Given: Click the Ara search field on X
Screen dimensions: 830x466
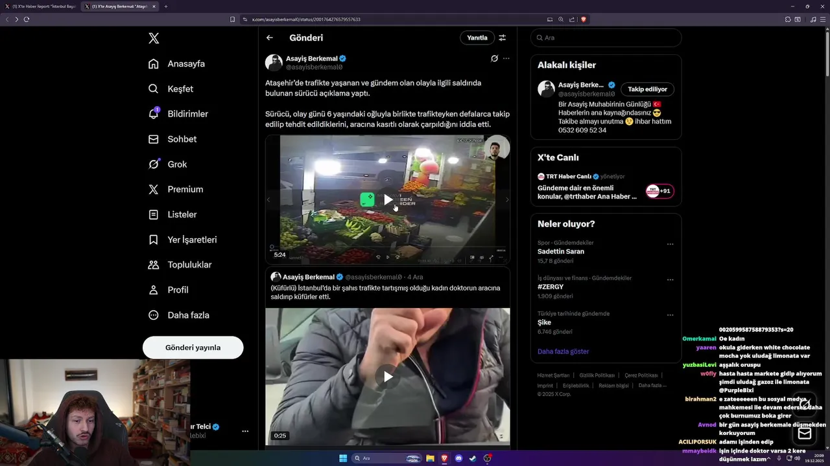Looking at the screenshot, I should coord(606,38).
